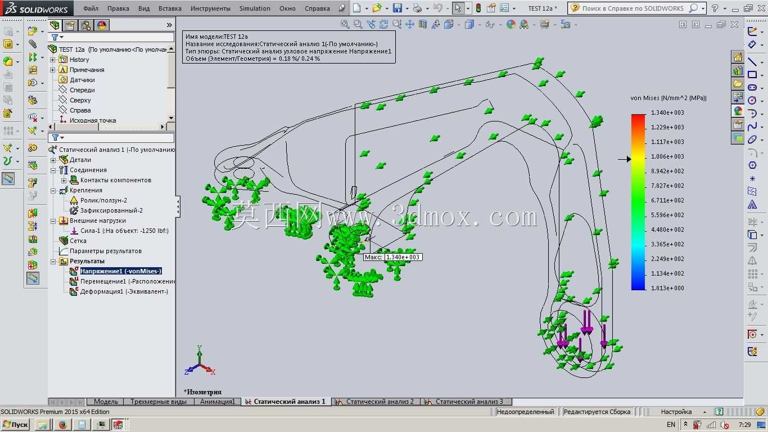Expand Контакты компонентов node
The height and width of the screenshot is (432, 768).
64,180
